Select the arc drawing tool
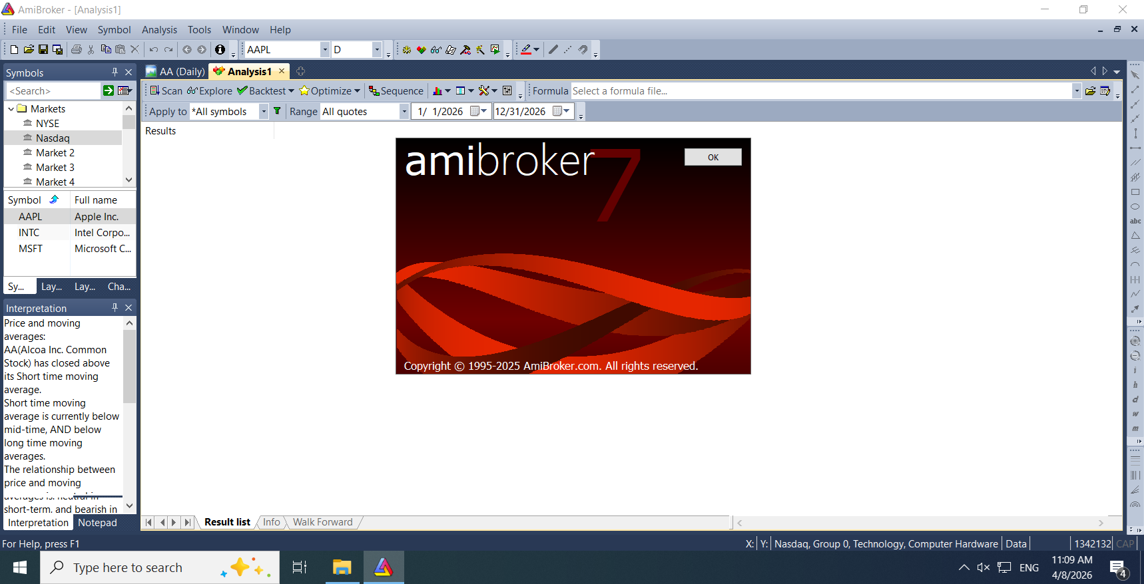Viewport: 1144px width, 584px height. 1135,265
